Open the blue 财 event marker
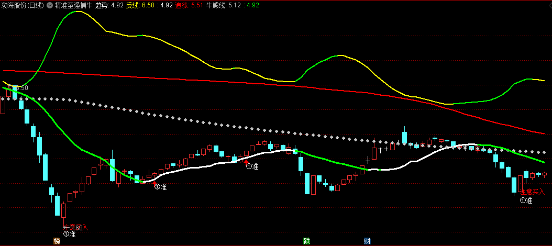 pos(367,241)
